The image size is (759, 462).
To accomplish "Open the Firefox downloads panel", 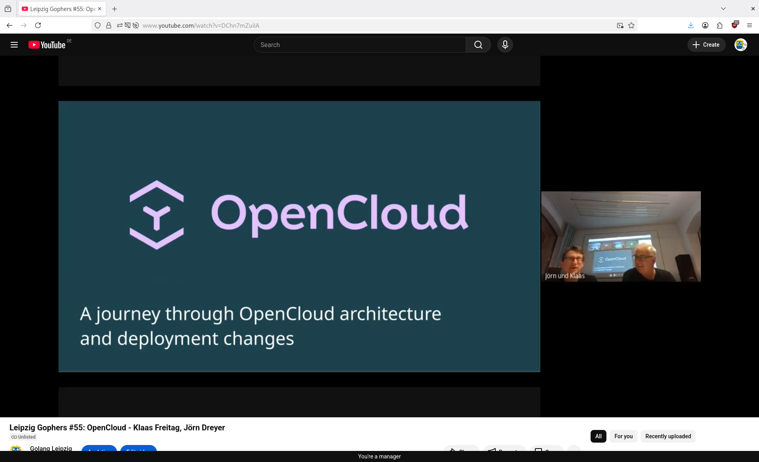I will 691,25.
